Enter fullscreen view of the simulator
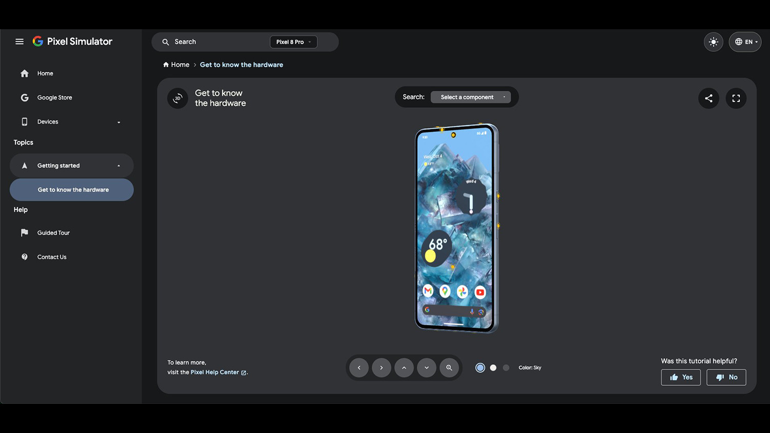The image size is (770, 433). 736,99
